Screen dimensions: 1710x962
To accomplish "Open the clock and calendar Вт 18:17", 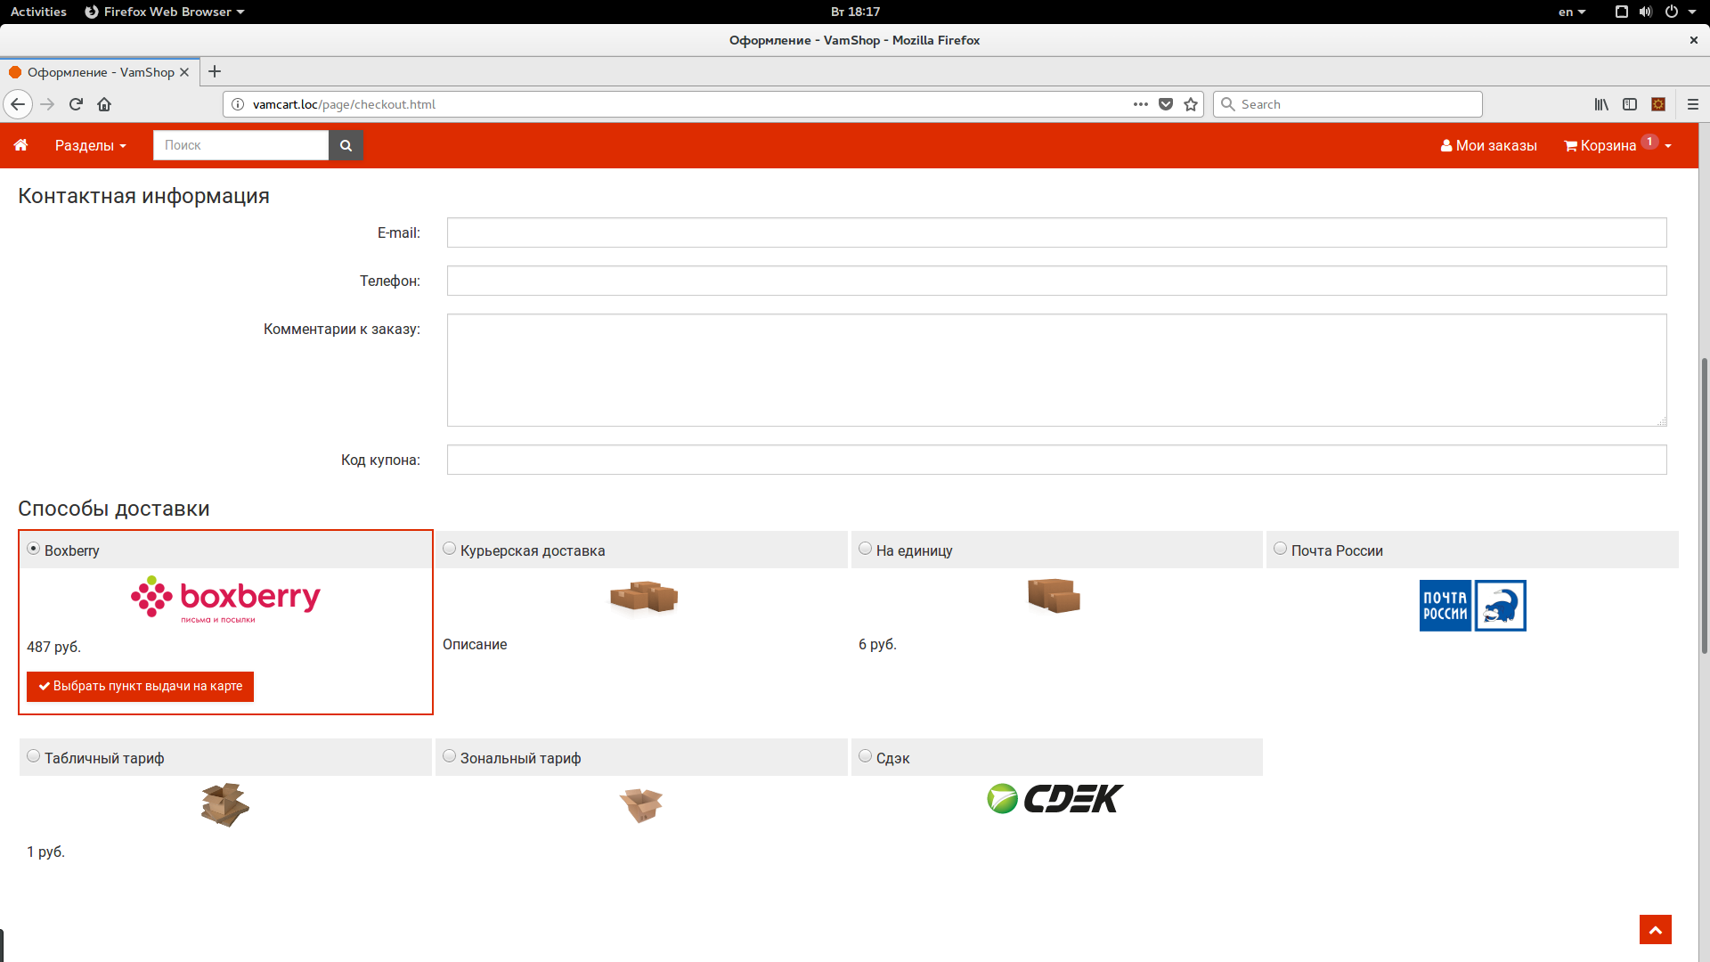I will (855, 12).
